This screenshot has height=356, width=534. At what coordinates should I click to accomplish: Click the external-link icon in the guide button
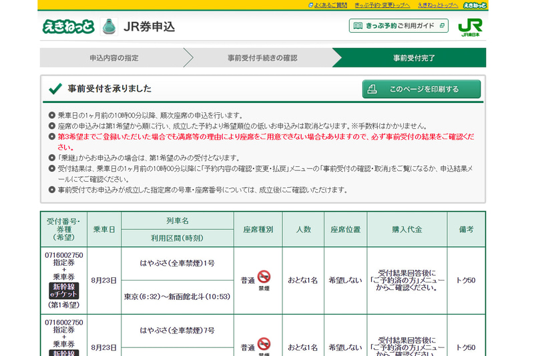click(x=442, y=25)
